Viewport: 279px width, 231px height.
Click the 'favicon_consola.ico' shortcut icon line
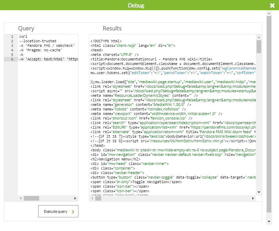[x=141, y=118]
